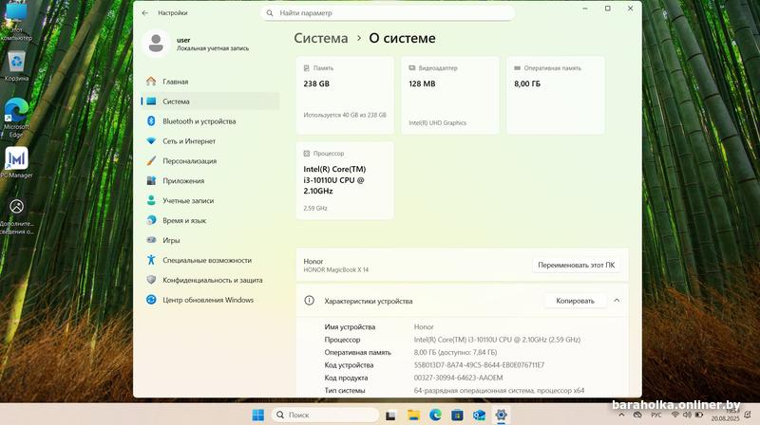Screen dimensions: 760x425
Task: Select Код продукта '00327-30994-64623-AAOEM'
Action: [458, 378]
